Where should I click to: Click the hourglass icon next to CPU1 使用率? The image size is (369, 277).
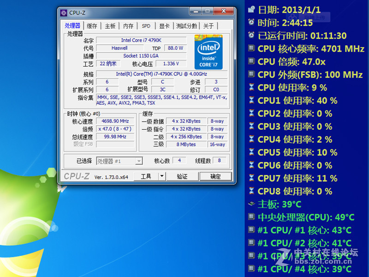(251, 100)
